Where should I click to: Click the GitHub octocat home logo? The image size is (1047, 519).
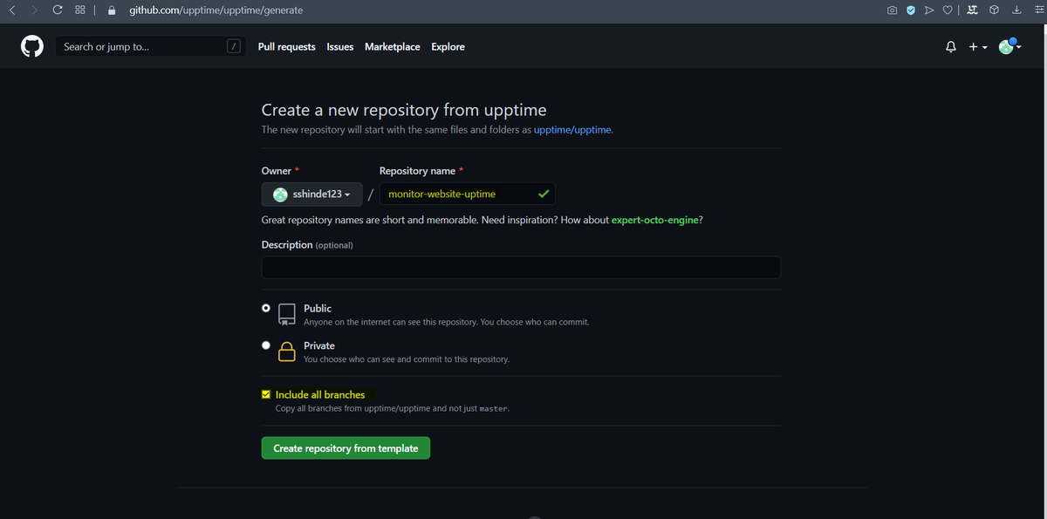(x=31, y=46)
